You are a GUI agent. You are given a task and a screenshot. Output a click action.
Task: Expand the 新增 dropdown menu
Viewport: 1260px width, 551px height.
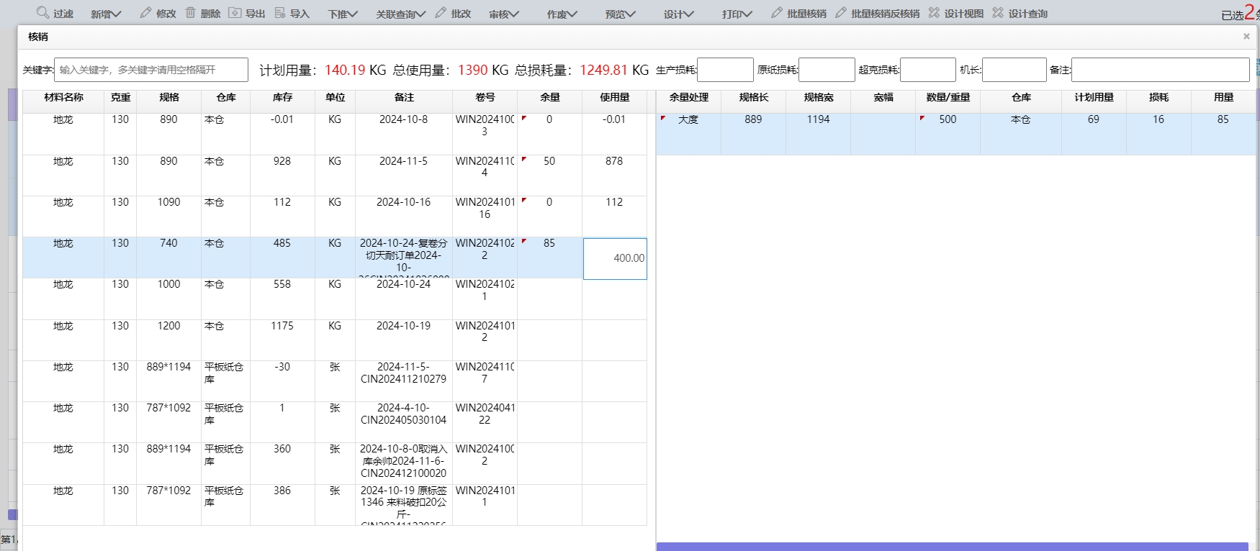[x=106, y=14]
